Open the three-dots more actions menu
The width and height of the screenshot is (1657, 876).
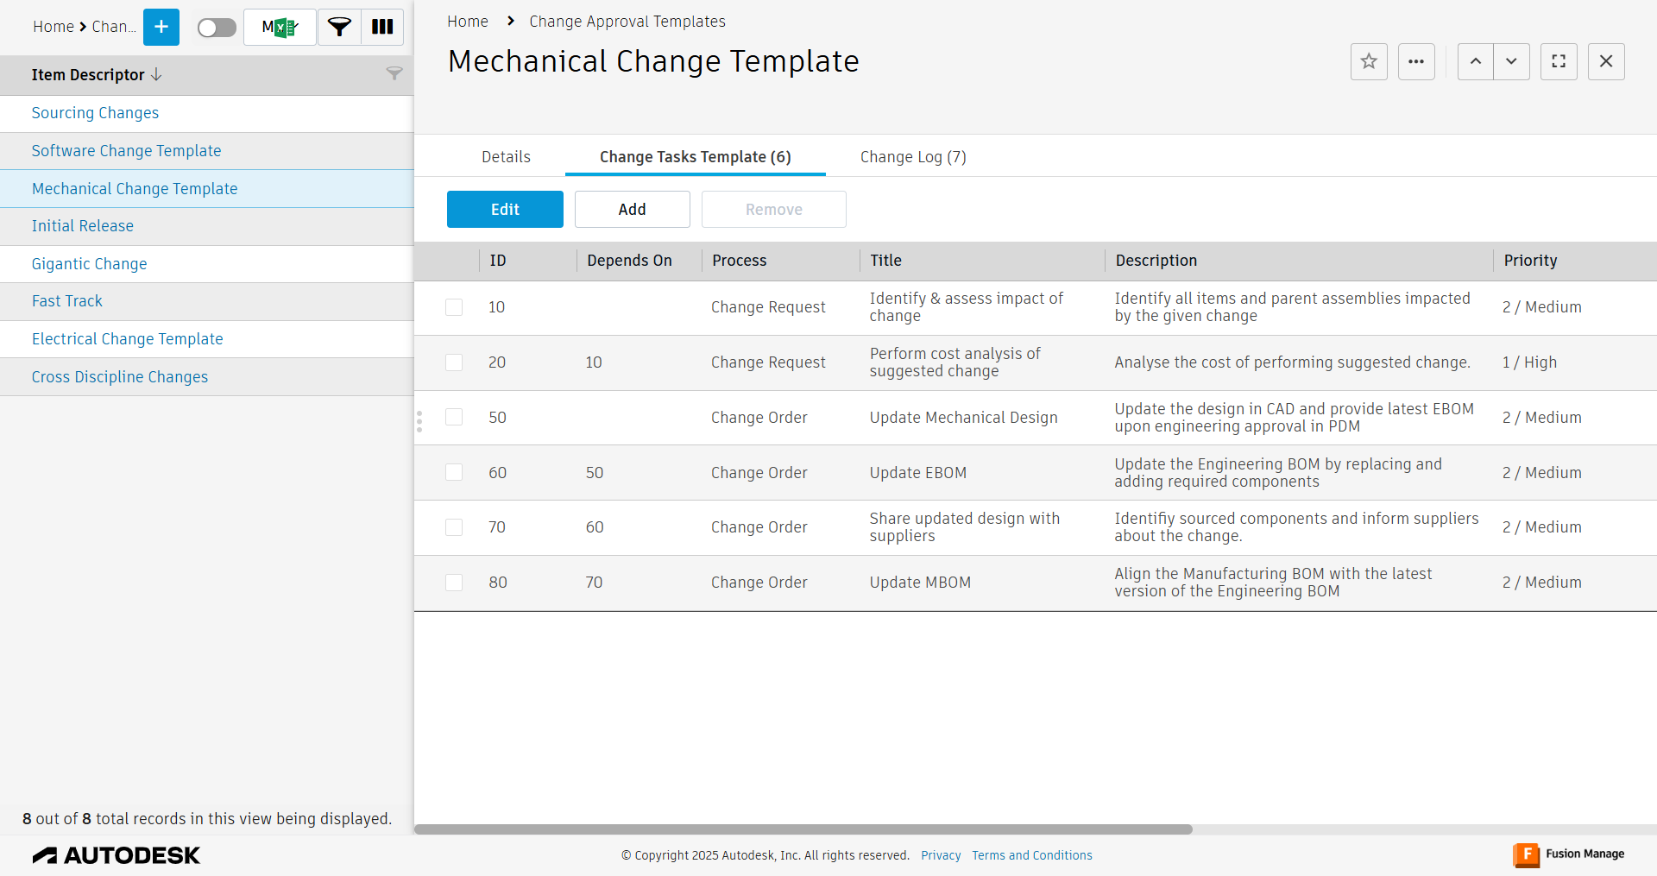point(1416,61)
